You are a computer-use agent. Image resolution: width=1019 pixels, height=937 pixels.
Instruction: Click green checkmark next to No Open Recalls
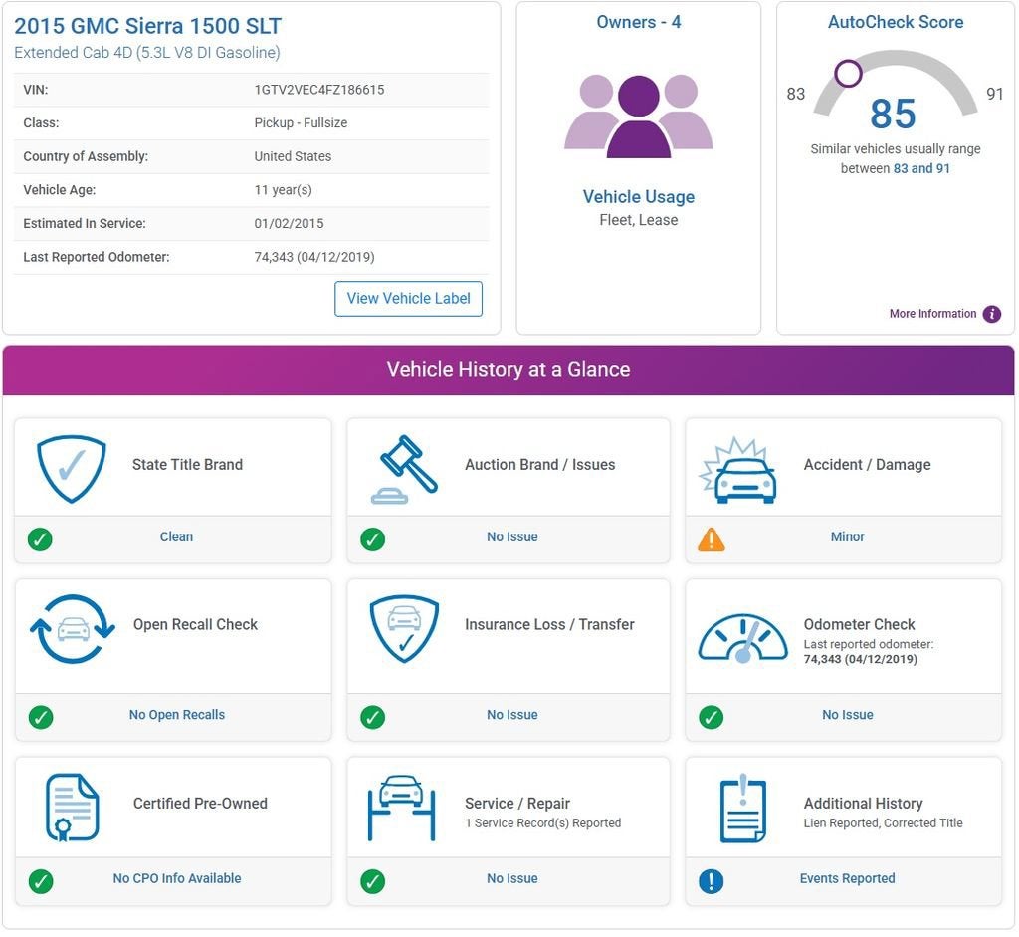click(40, 717)
